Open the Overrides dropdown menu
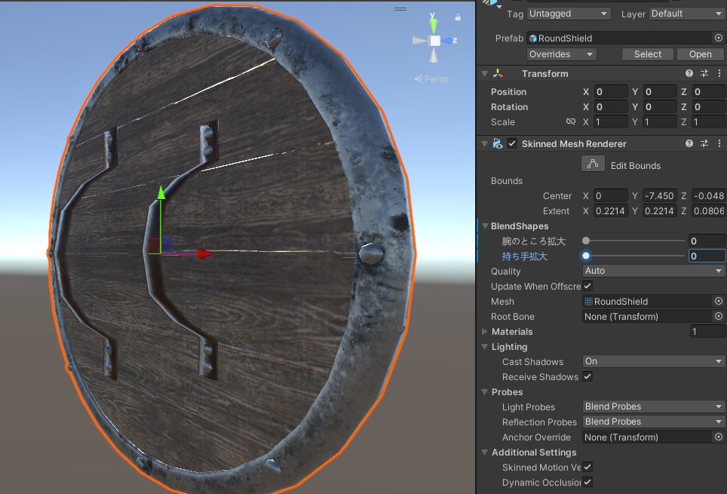This screenshot has height=494, width=727. pyautogui.click(x=562, y=54)
